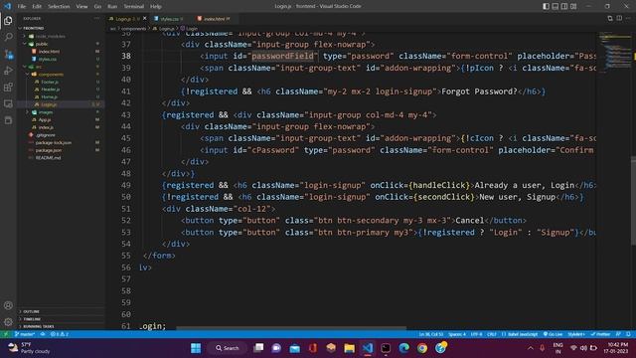The image size is (636, 358).
Task: Click the Spaces: 4 indentation setting
Action: 457,334
